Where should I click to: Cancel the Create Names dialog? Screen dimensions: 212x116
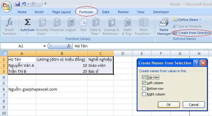(x=194, y=105)
